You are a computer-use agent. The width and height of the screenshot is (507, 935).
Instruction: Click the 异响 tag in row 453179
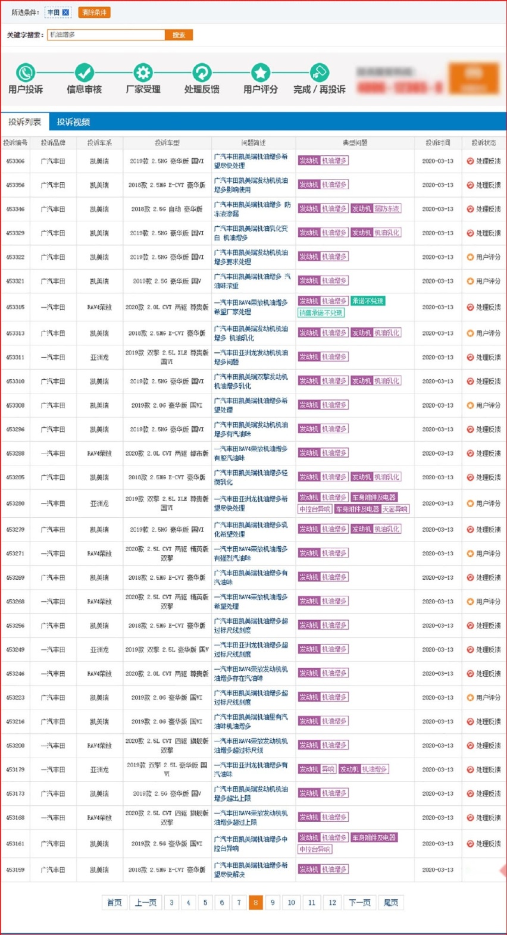point(328,770)
